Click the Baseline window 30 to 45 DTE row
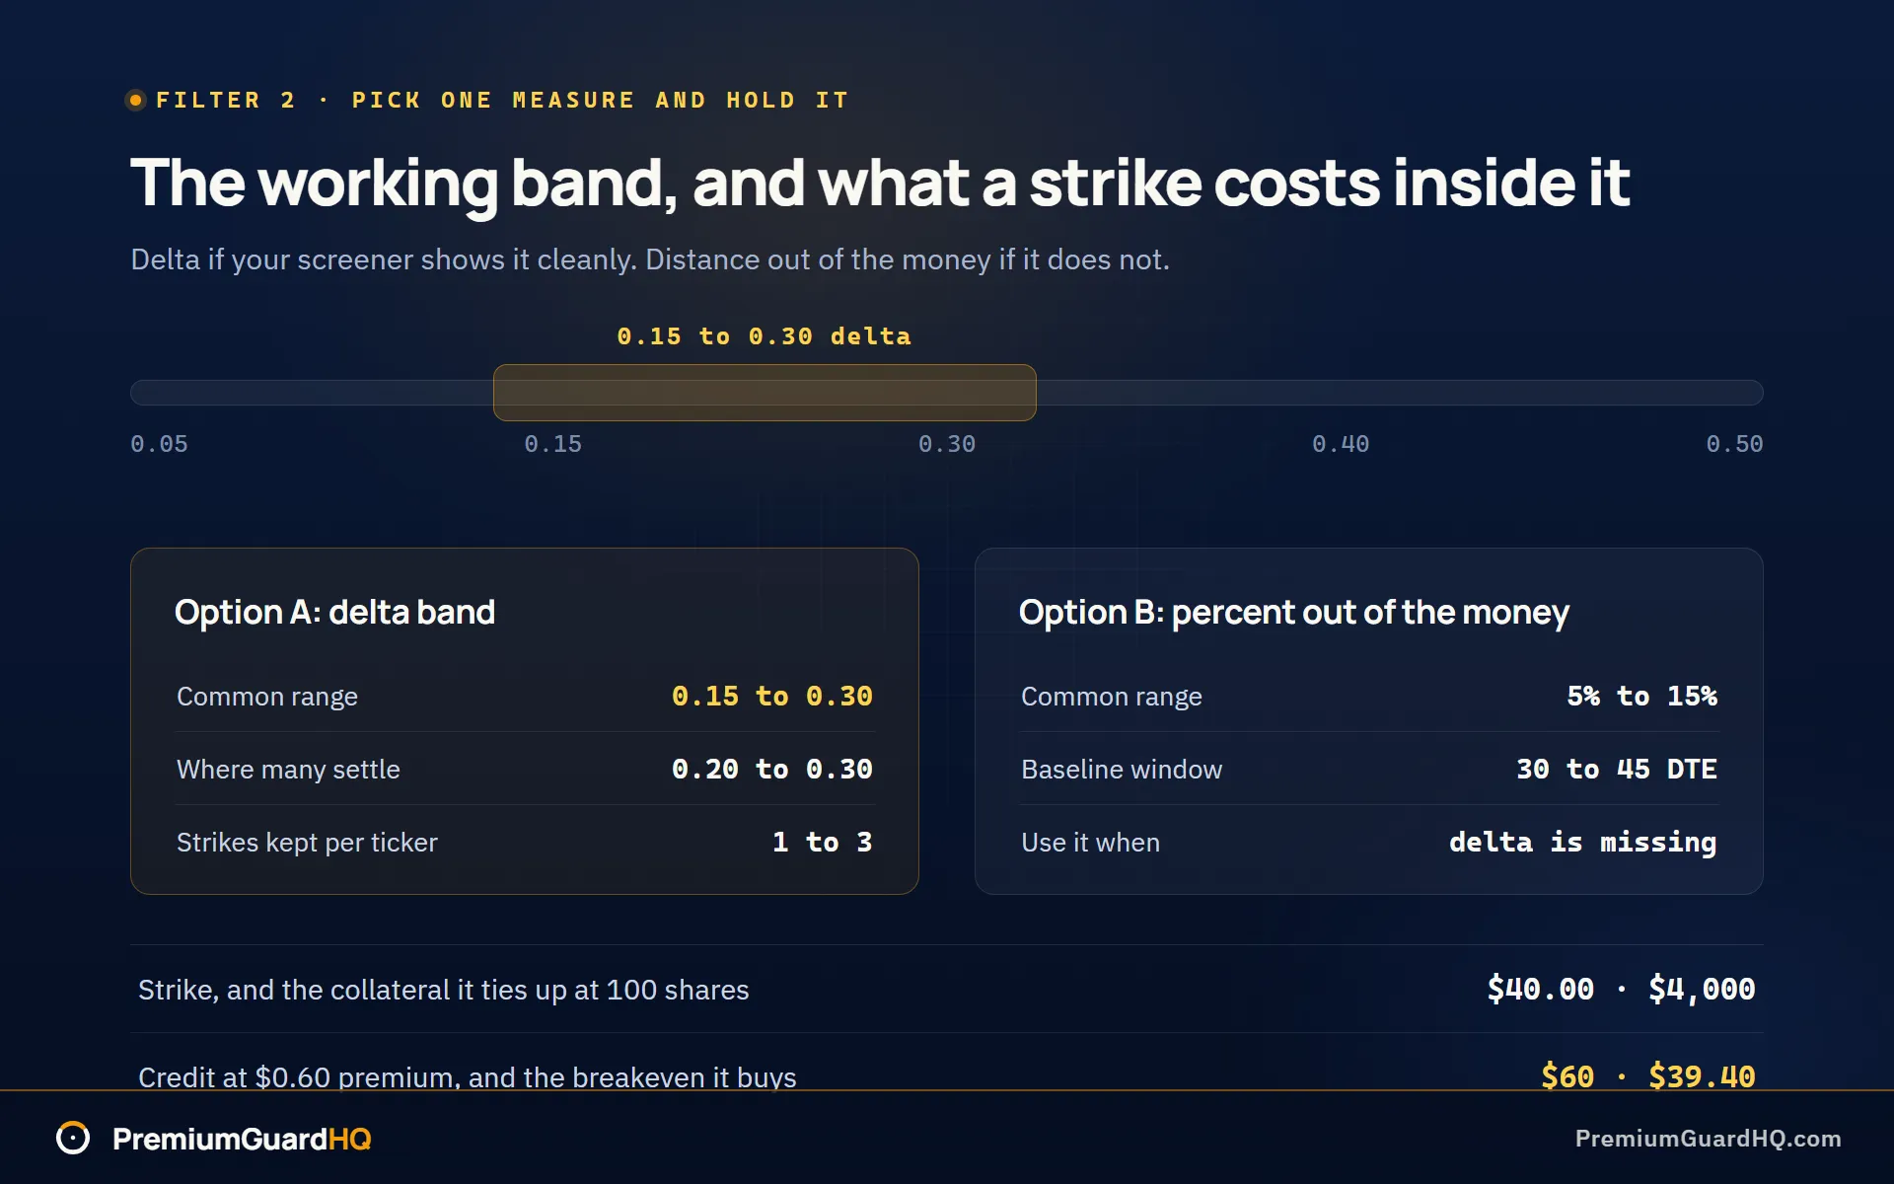Image resolution: width=1894 pixels, height=1184 pixels. pos(1369,769)
